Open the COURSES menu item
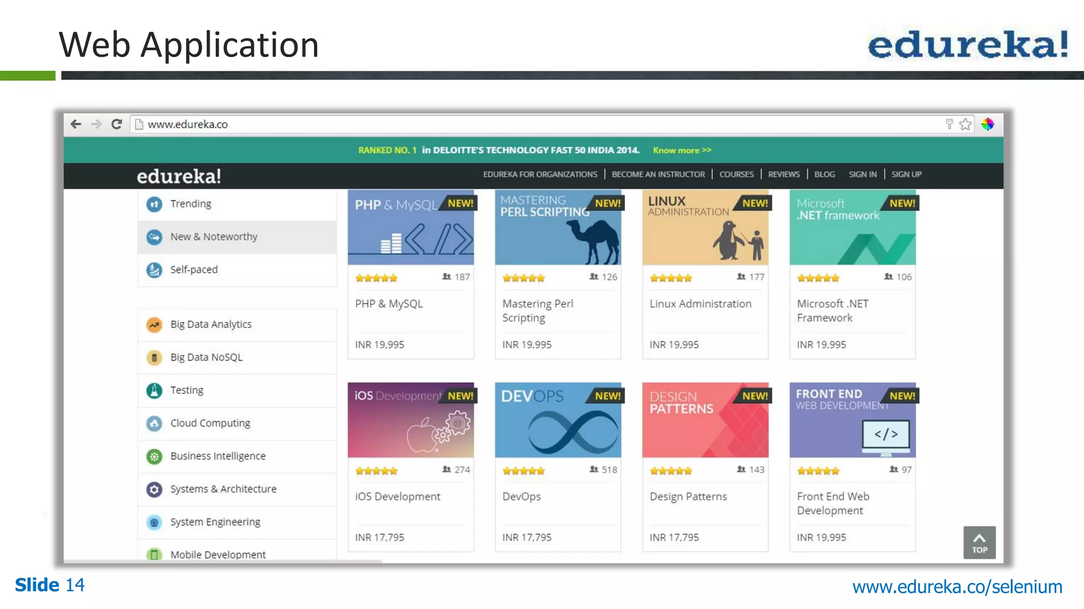The height and width of the screenshot is (609, 1084). pos(736,174)
